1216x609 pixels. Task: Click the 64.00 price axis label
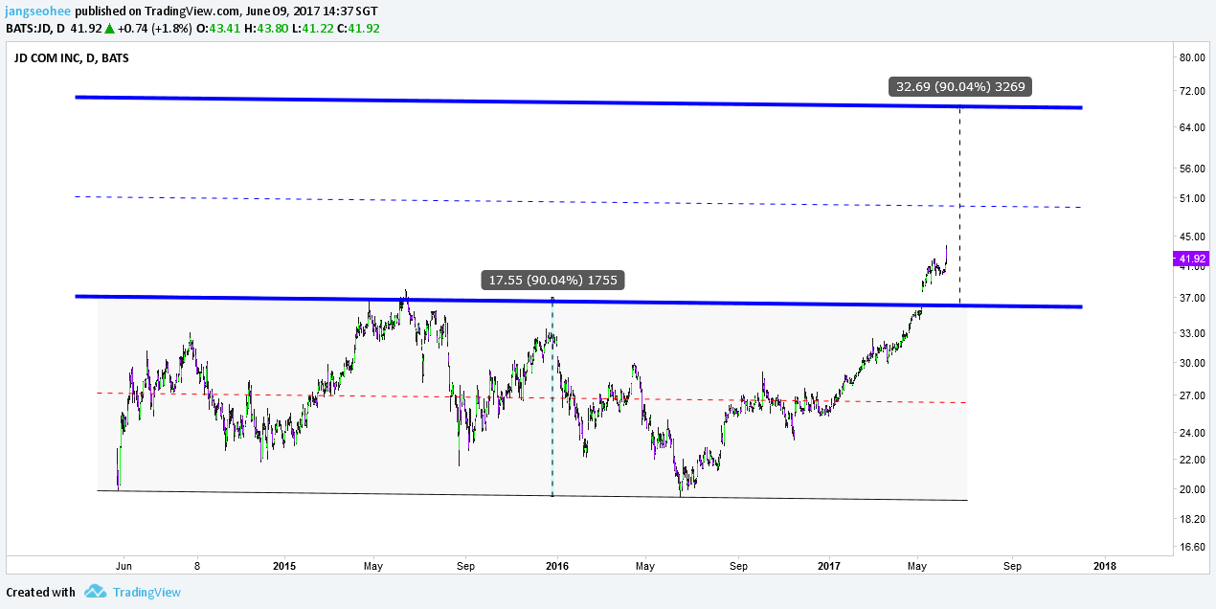1191,127
